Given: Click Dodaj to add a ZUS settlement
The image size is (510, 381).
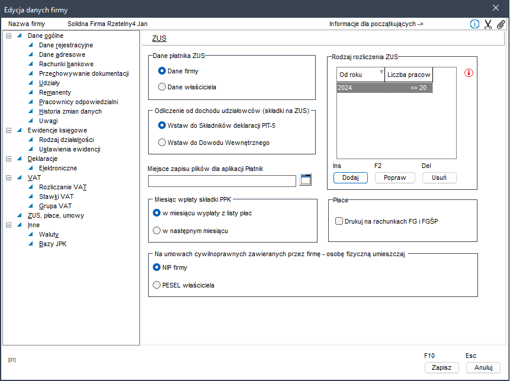Looking at the screenshot, I should click(x=350, y=178).
